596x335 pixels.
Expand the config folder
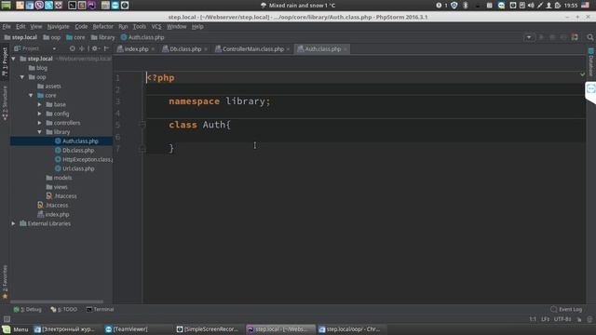[40, 114]
